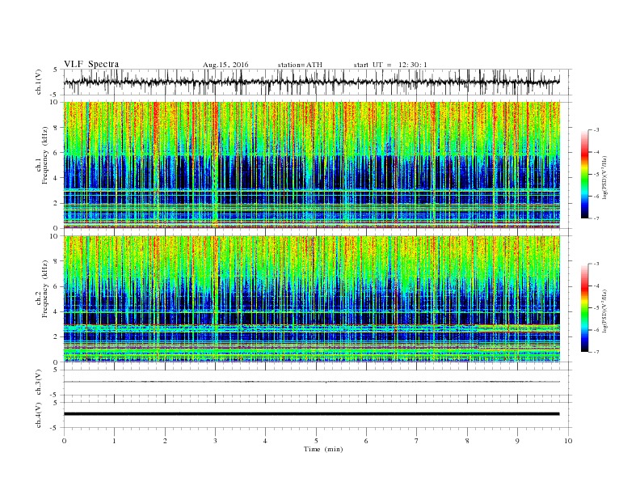The image size is (640, 495).
Task: Click the "Time (min)" x-axis label
Action: 323,449
